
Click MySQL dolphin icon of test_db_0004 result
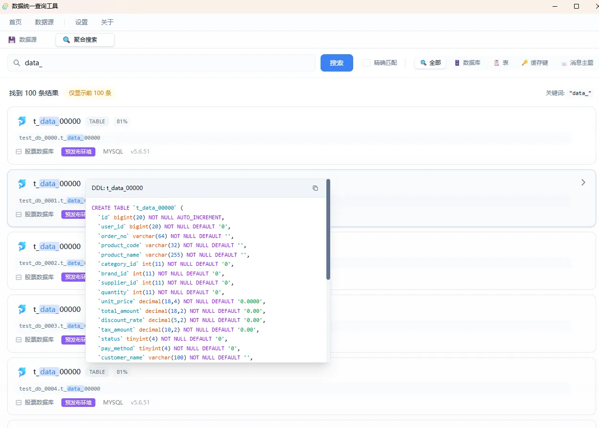[22, 372]
